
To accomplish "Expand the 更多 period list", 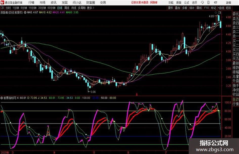I will (91, 8).
